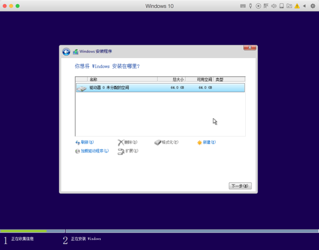Click the USB device icon in titlebar
This screenshot has height=250, width=319.
click(250, 6)
